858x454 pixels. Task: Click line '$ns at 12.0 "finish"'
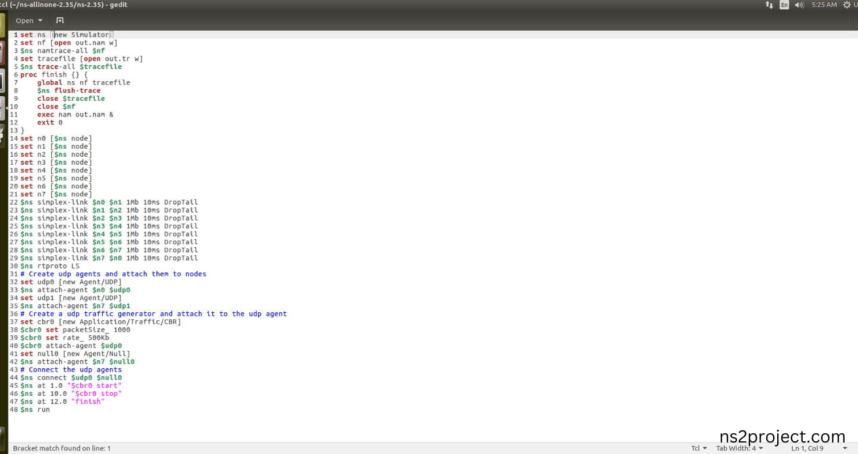click(x=62, y=402)
